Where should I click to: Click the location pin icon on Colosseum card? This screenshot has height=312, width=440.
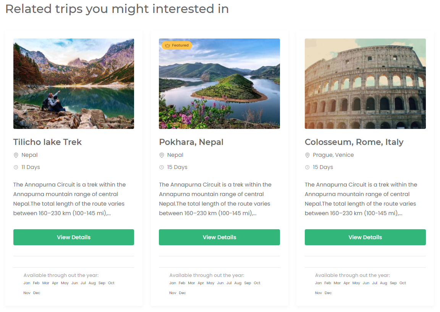308,155
